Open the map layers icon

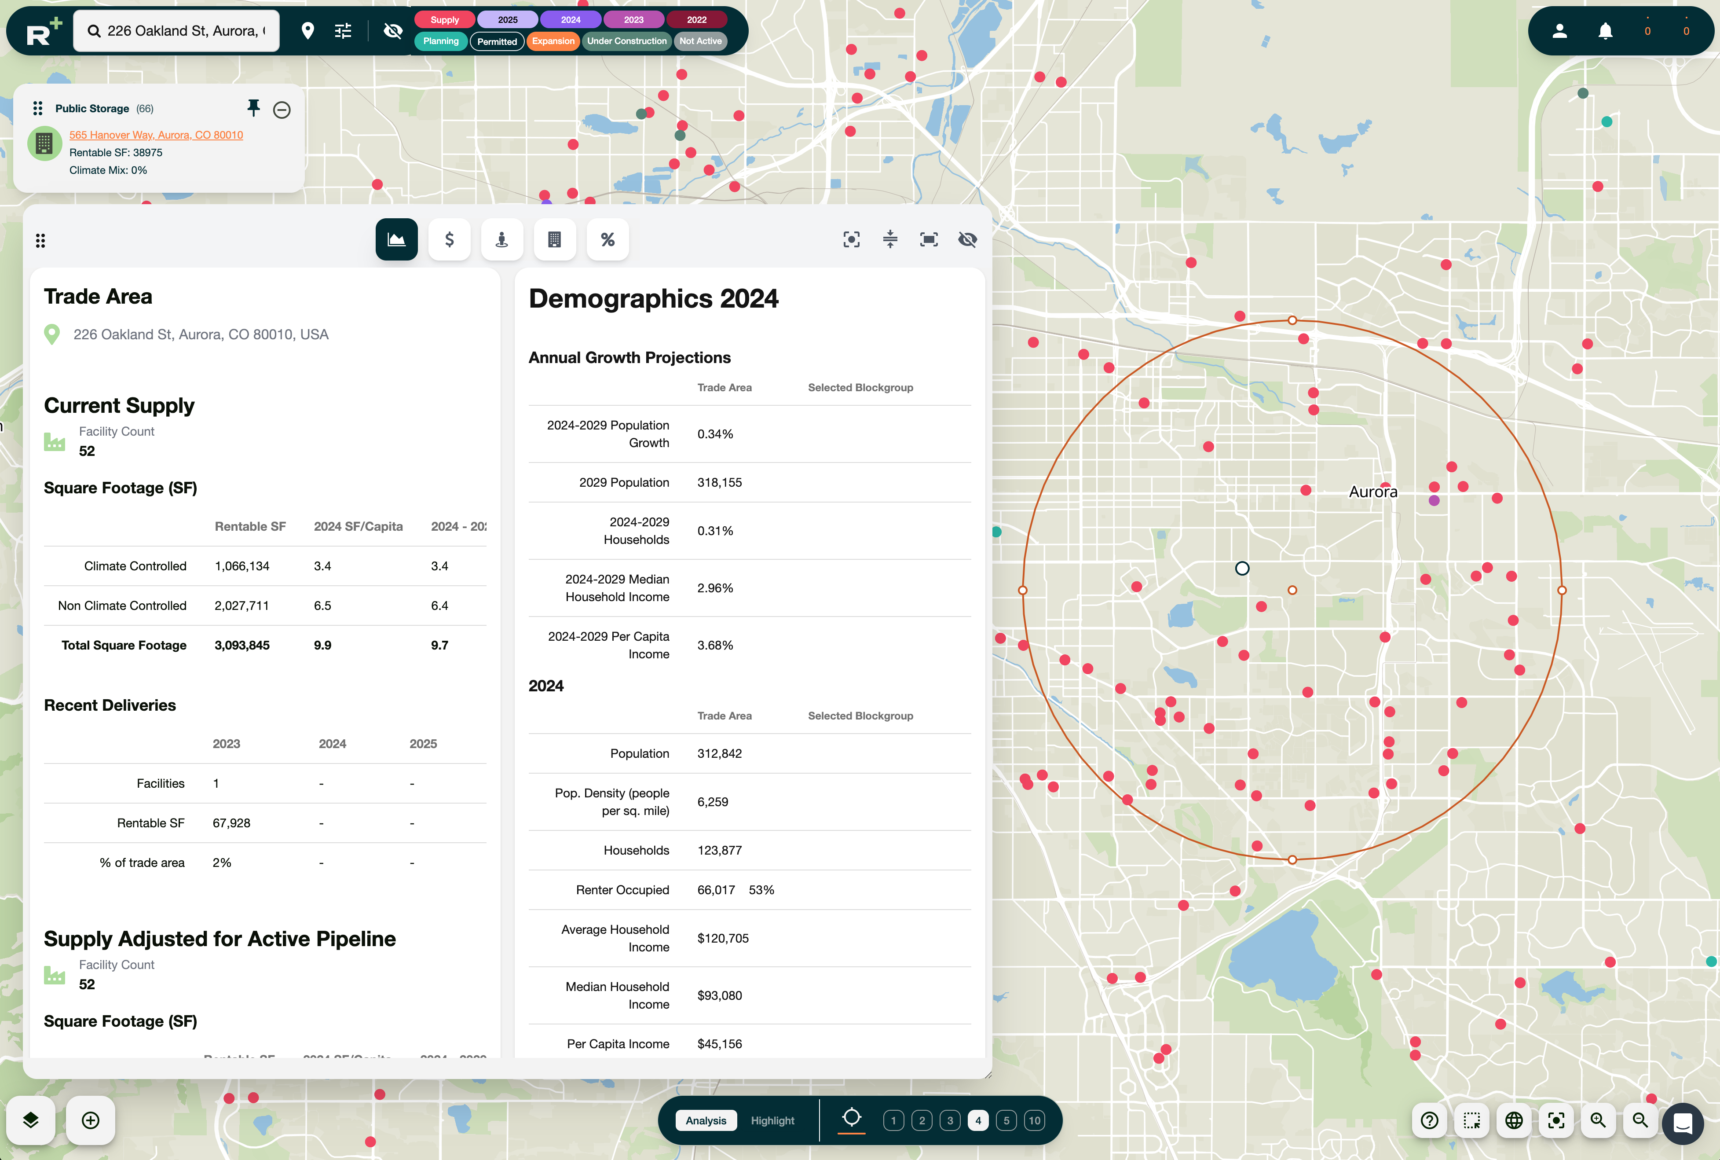30,1120
